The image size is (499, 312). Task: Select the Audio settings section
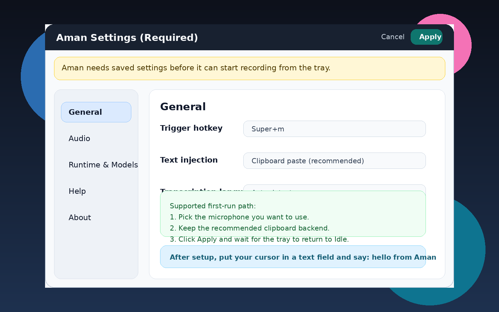(79, 138)
